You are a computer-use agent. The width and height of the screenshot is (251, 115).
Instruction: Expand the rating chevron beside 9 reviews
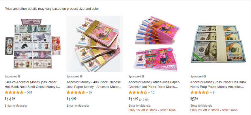211,93
